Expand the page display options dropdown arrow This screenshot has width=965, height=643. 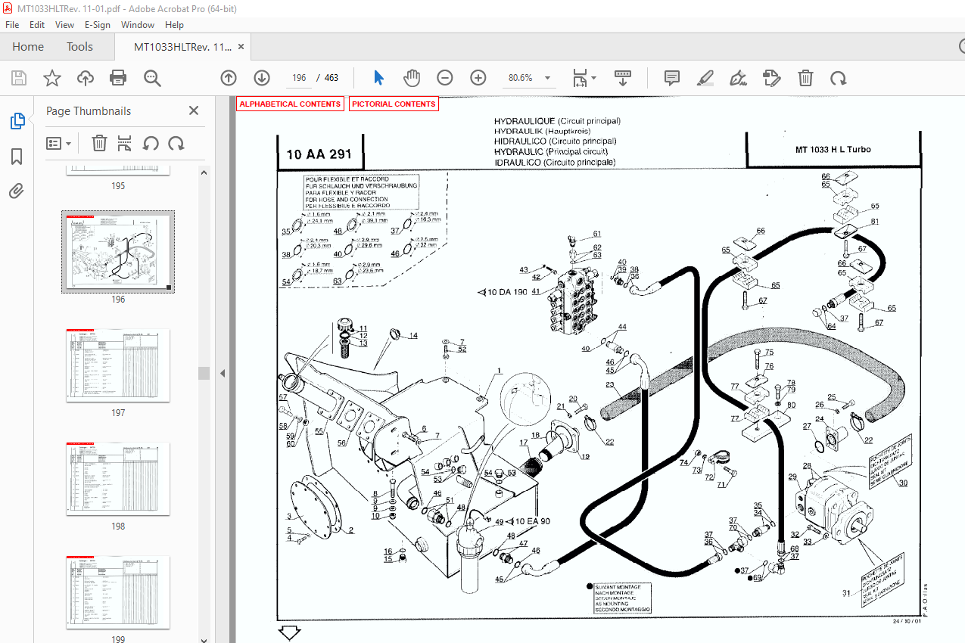(x=593, y=78)
